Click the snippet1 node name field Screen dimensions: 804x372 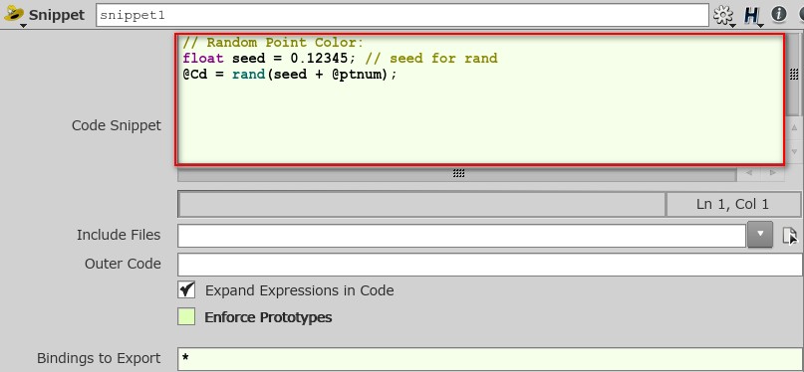click(x=402, y=15)
